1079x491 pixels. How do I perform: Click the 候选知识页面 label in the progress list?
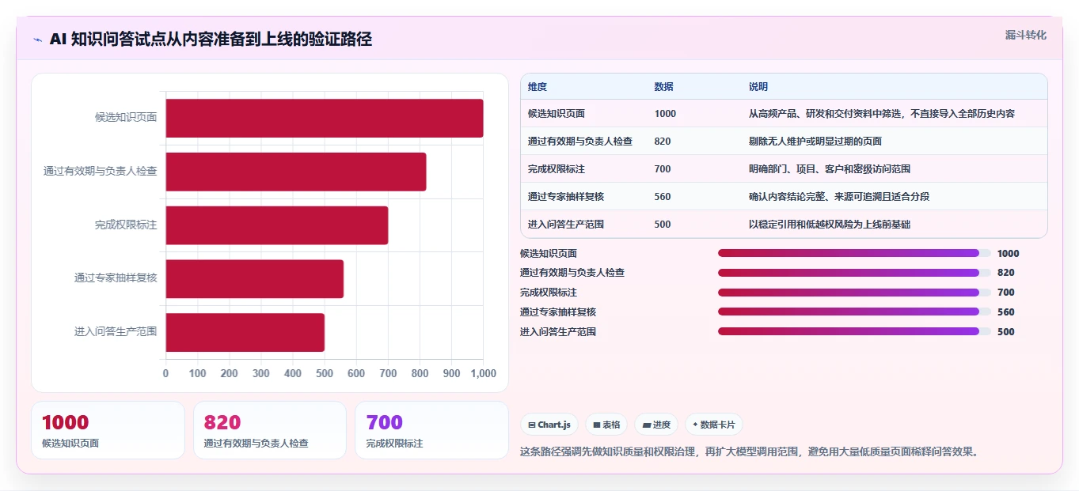point(549,254)
